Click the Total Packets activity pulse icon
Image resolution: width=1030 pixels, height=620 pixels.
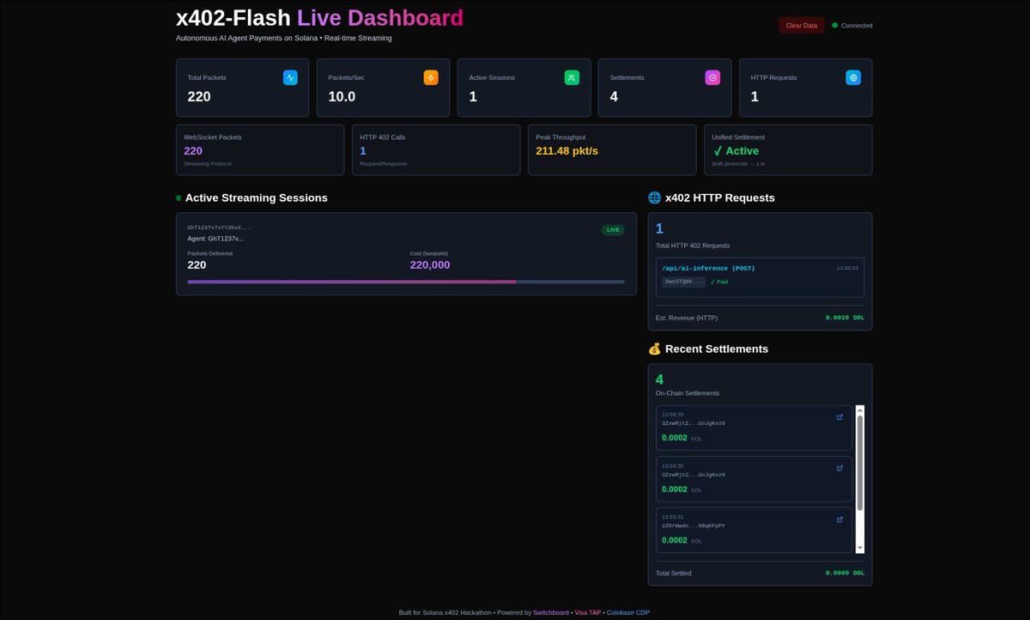pyautogui.click(x=290, y=77)
